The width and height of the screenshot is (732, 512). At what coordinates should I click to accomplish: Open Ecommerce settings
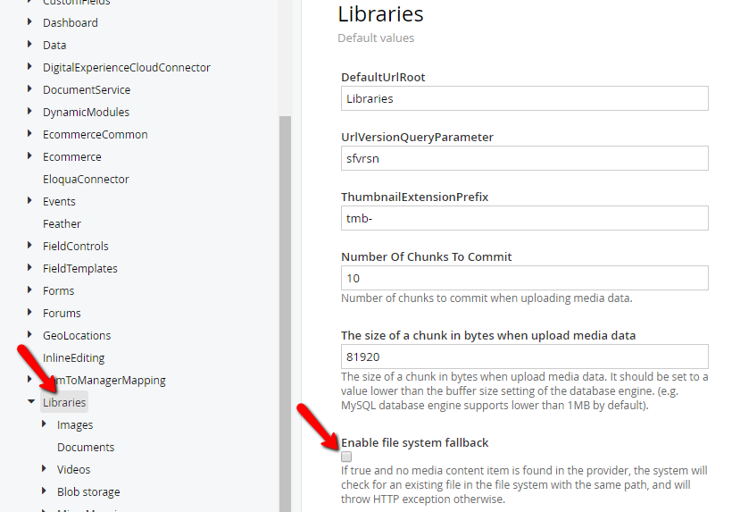[x=72, y=157]
